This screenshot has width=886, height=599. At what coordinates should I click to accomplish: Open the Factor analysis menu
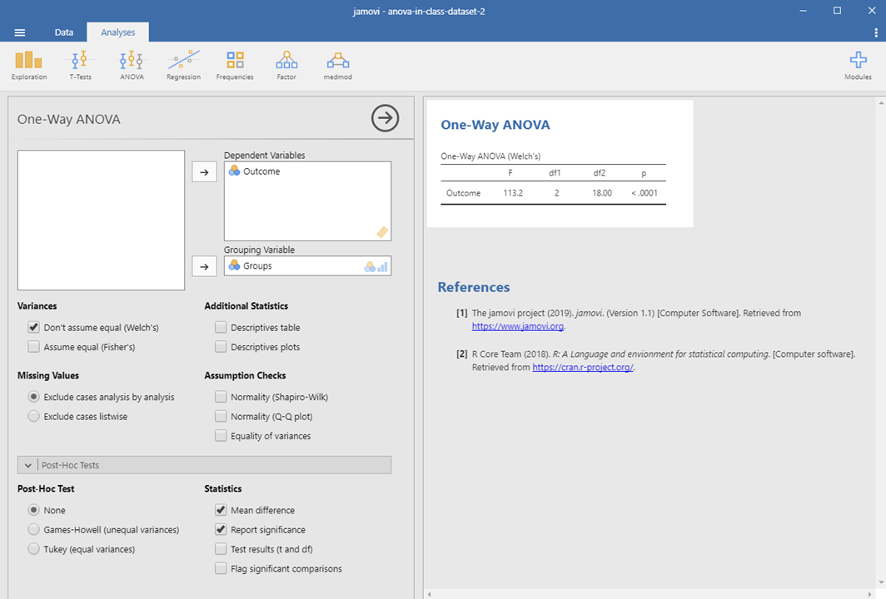click(286, 65)
